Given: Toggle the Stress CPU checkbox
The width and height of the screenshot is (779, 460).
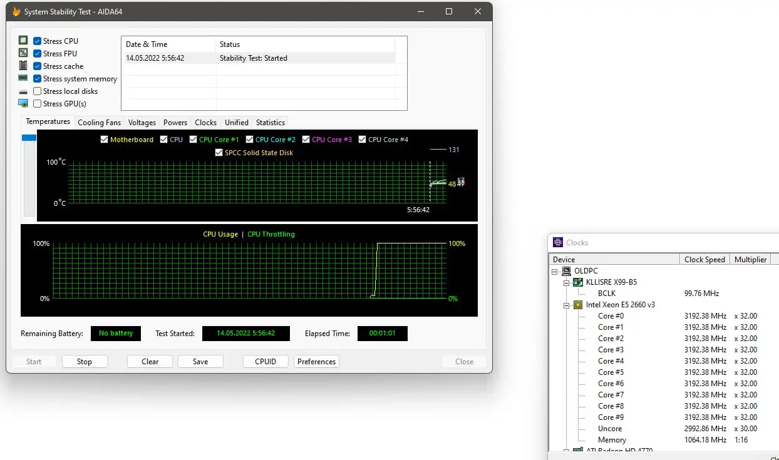Looking at the screenshot, I should [x=38, y=41].
